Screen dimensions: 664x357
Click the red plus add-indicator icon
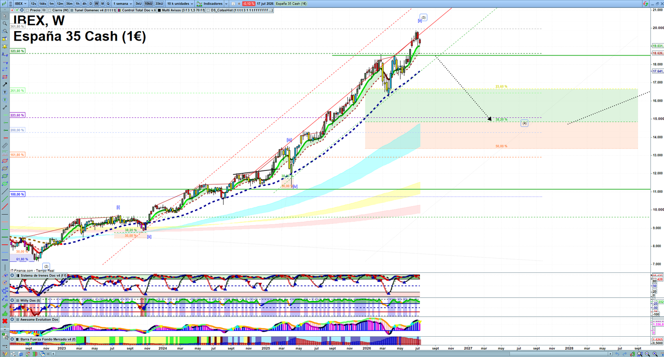tap(12, 10)
